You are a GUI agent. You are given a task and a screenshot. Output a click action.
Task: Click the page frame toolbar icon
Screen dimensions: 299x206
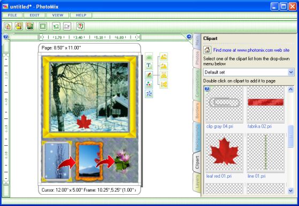pyautogui.click(x=43, y=26)
